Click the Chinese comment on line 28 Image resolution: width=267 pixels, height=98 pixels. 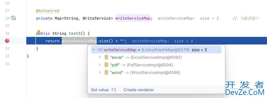(246, 18)
